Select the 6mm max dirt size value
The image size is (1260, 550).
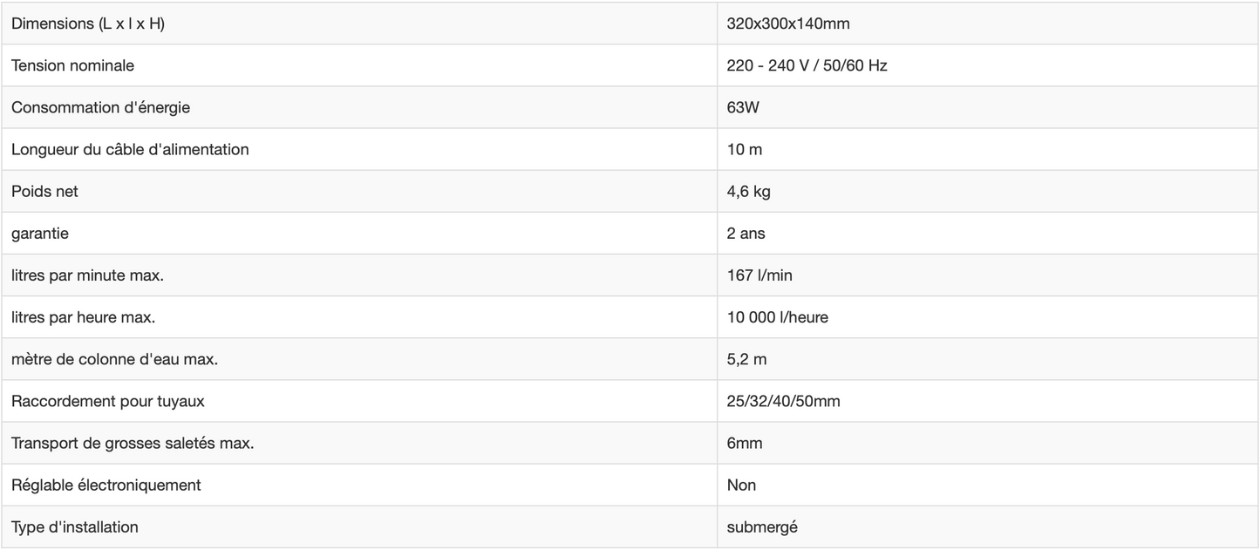pyautogui.click(x=745, y=443)
